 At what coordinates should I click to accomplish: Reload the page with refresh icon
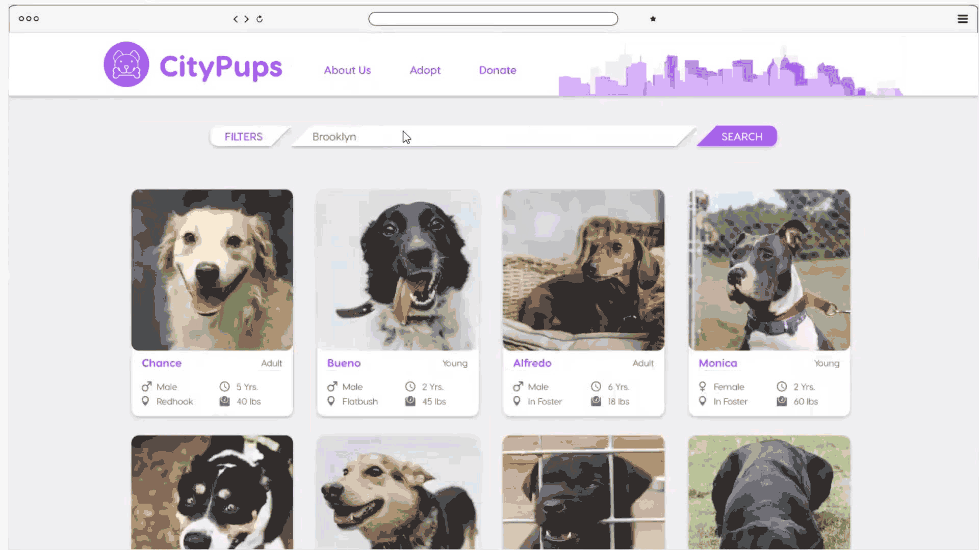pyautogui.click(x=260, y=19)
